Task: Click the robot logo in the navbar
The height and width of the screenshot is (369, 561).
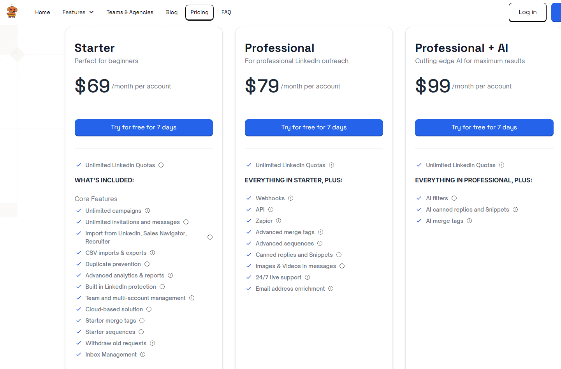Action: click(x=12, y=12)
